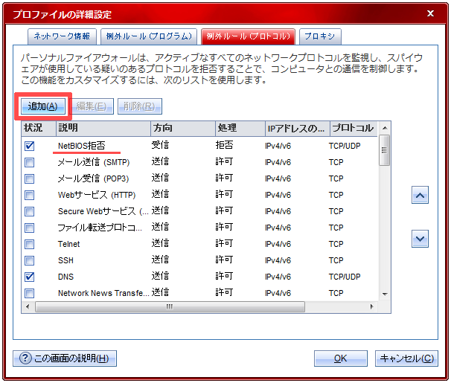Close the profile settings dialog with X

pos(430,12)
